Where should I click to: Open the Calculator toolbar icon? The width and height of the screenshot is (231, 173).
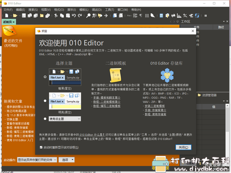pyautogui.click(x=161, y=16)
